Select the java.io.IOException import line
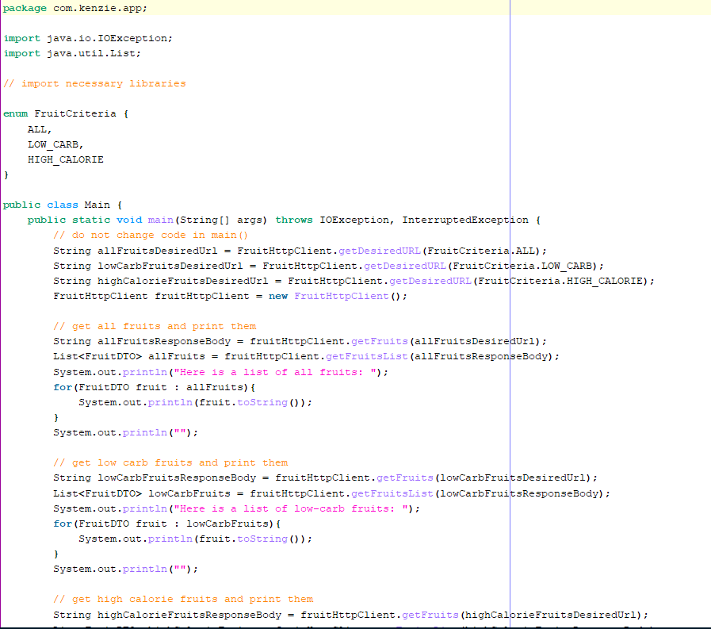The image size is (711, 629). (87, 37)
